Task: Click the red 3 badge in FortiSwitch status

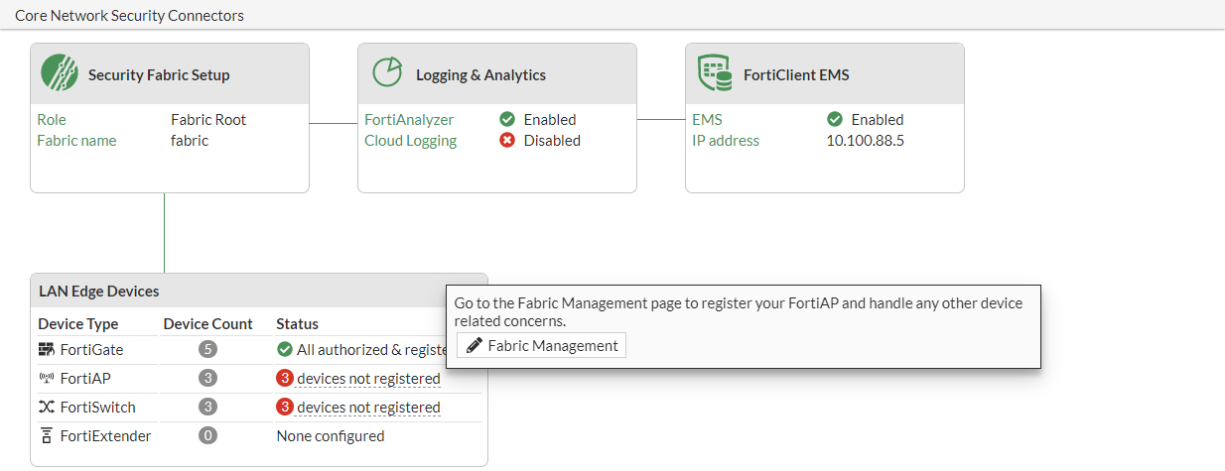Action: click(x=285, y=407)
